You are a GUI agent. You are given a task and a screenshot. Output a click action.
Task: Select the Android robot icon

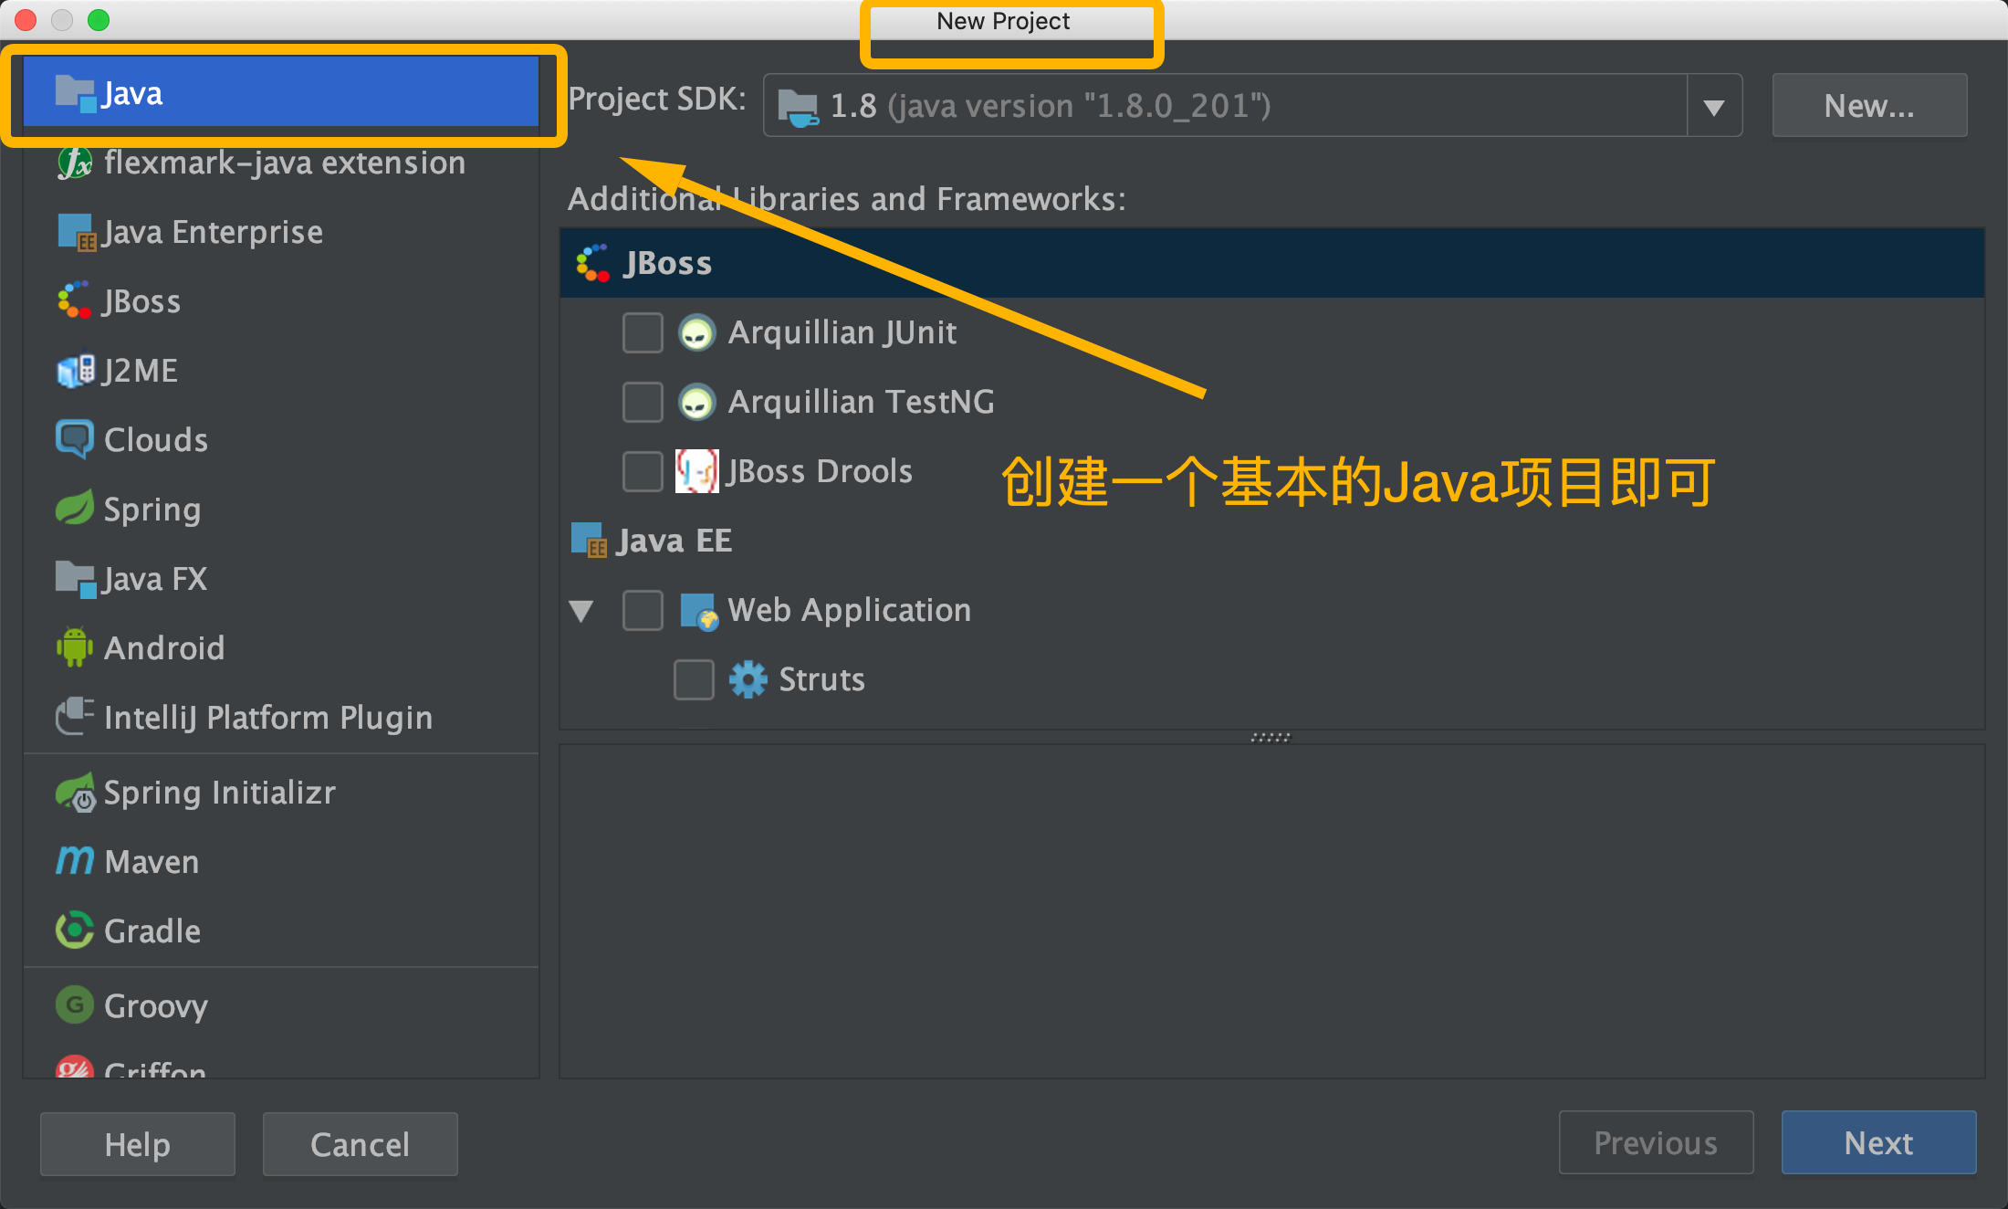(x=75, y=647)
